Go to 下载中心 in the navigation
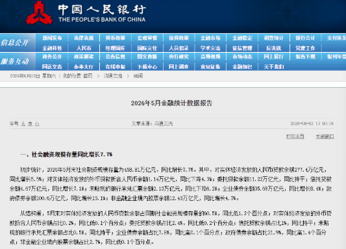 click(147, 67)
